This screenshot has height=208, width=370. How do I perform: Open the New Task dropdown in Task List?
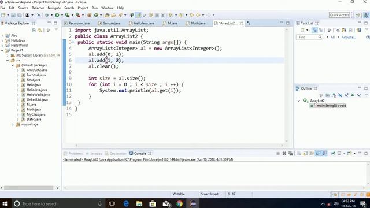307,30
